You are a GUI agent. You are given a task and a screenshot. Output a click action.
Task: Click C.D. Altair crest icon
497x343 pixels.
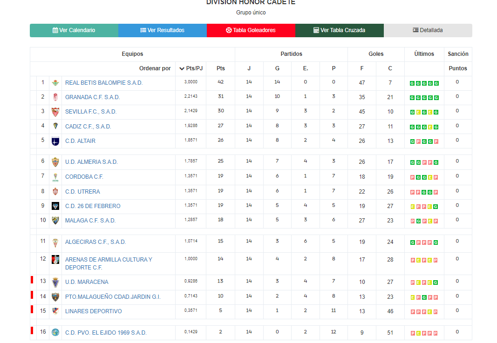tap(55, 141)
